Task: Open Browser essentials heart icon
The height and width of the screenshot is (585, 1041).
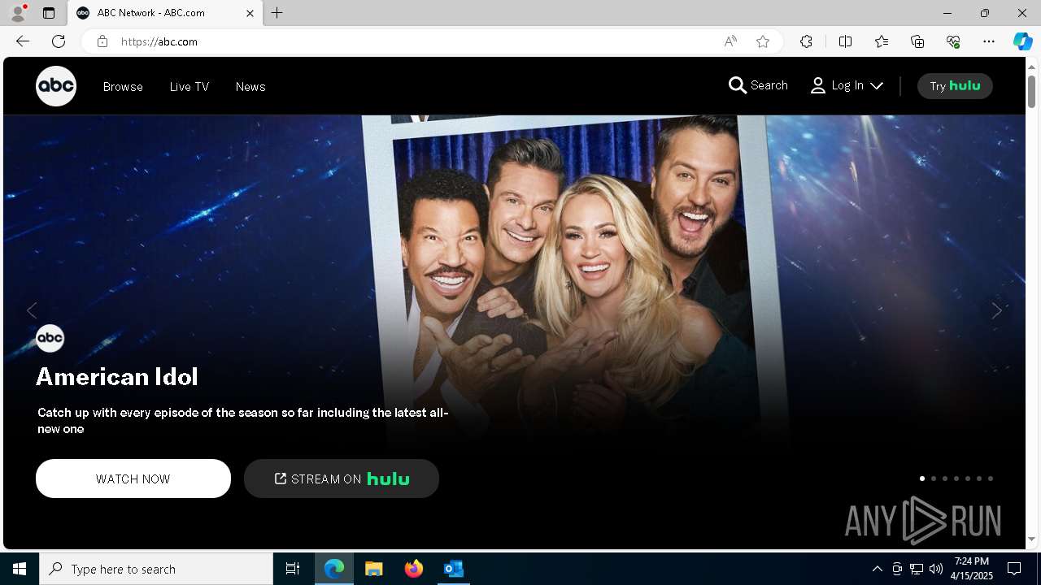Action: 953,41
